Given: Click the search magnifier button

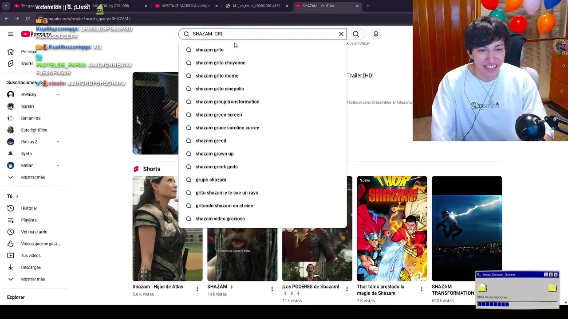Looking at the screenshot, I should point(356,34).
